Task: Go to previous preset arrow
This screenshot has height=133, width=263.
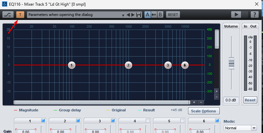Action: coord(128,15)
